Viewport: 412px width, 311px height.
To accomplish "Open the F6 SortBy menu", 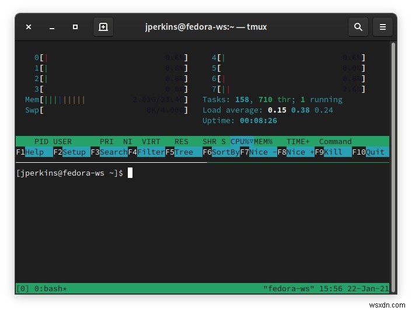I will pyautogui.click(x=221, y=152).
